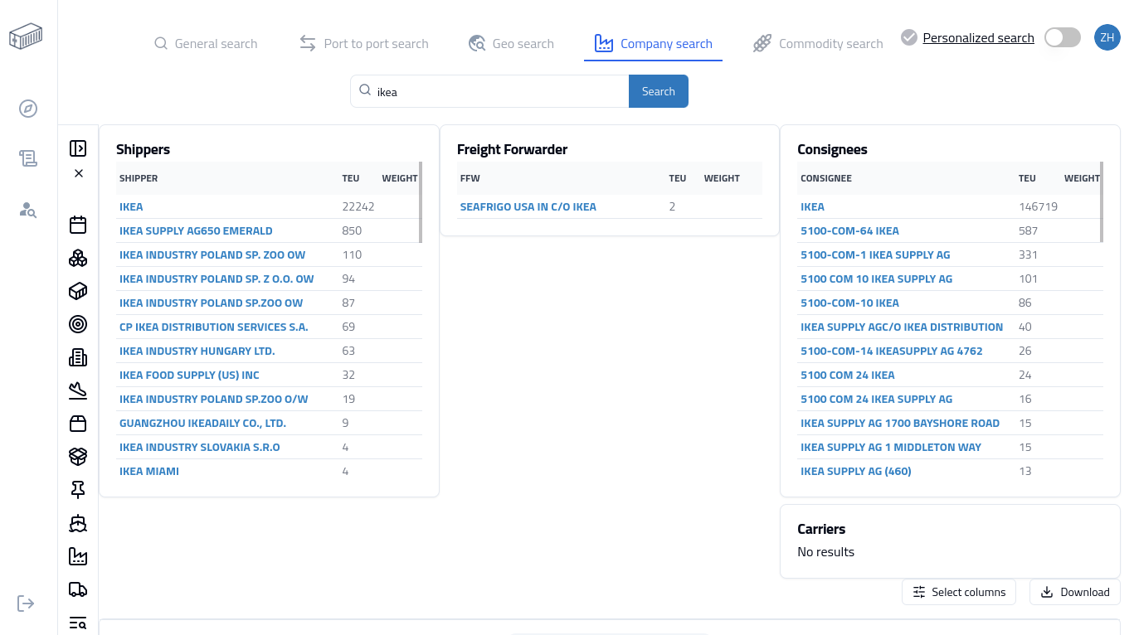Switch to General search tab

pos(206,44)
